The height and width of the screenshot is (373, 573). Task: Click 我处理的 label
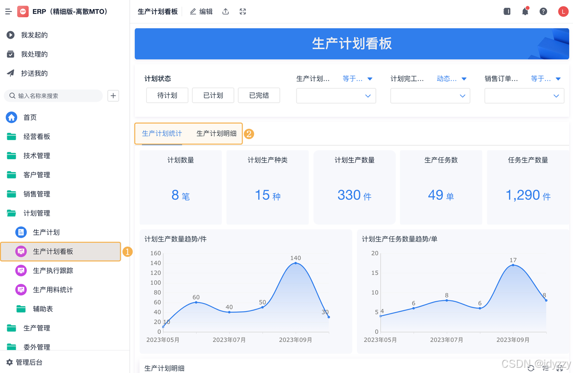click(x=34, y=54)
